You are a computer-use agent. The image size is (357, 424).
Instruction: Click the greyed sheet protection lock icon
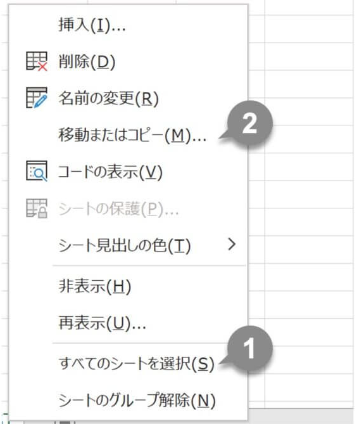pyautogui.click(x=37, y=209)
